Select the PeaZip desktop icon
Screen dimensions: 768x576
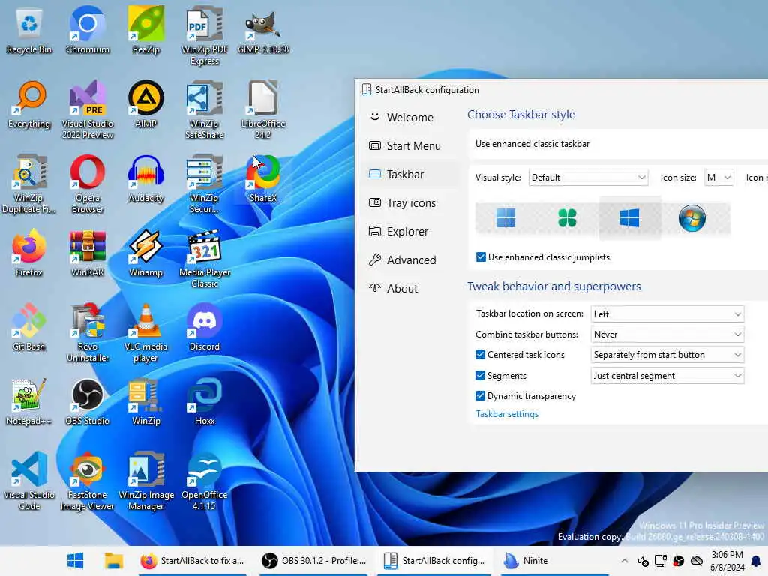coord(146,30)
